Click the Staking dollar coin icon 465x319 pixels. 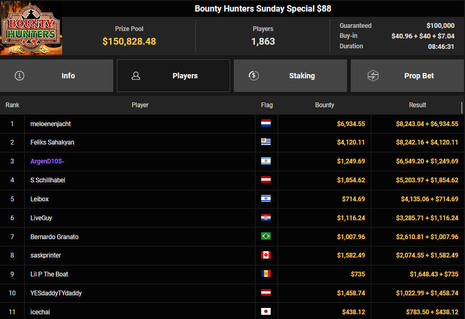coord(253,76)
